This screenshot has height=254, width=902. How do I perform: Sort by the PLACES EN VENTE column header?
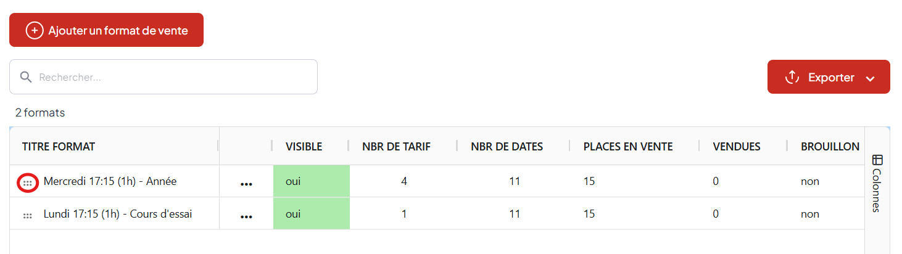(628, 146)
